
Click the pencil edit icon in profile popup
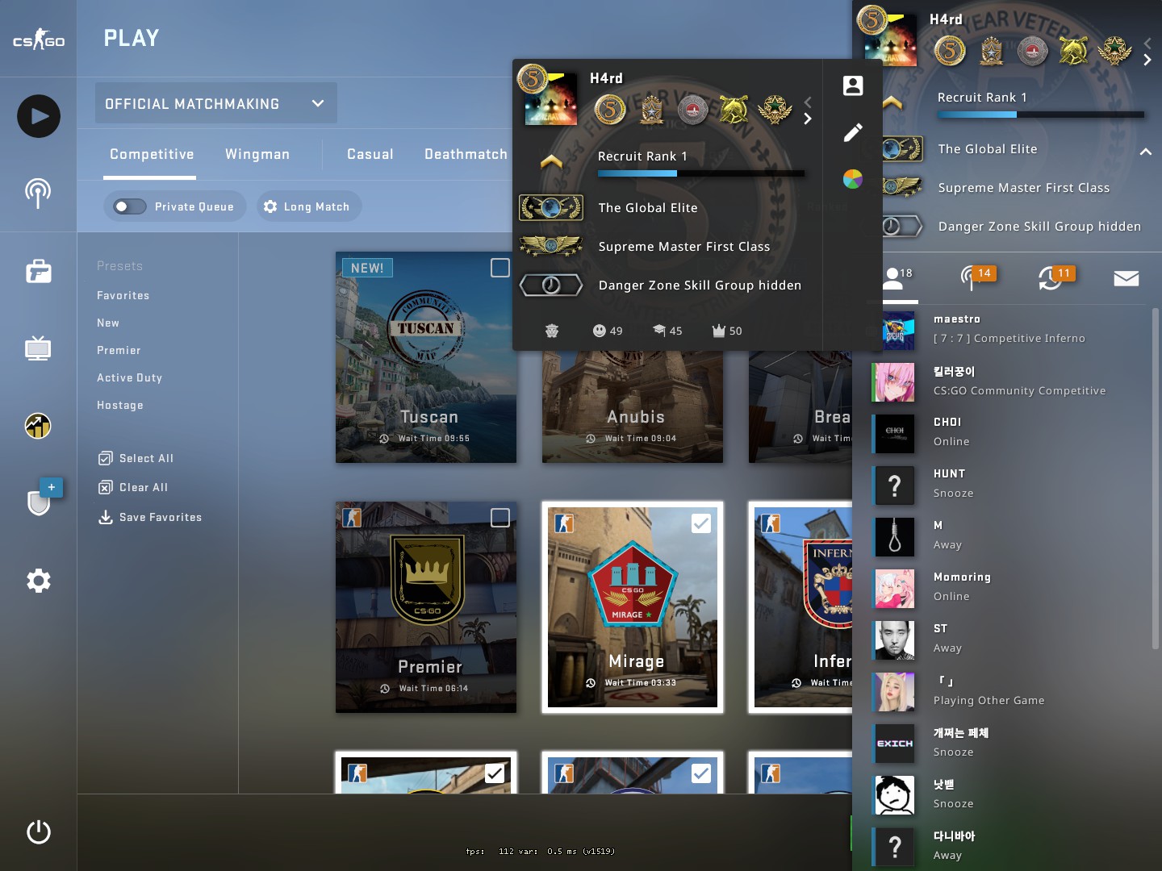pos(853,132)
